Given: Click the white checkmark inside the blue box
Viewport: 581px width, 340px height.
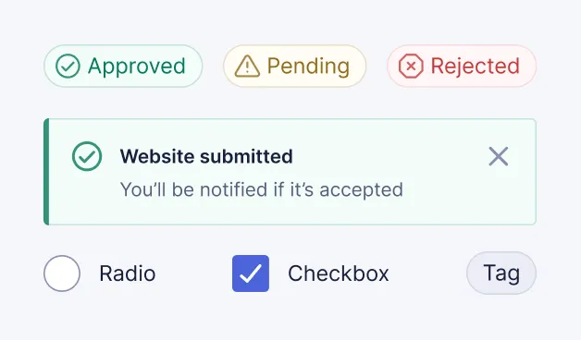Looking at the screenshot, I should [251, 273].
